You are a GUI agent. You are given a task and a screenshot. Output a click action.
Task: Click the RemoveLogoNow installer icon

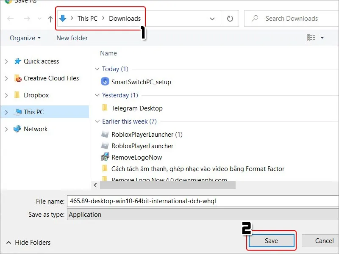pyautogui.click(x=105, y=157)
